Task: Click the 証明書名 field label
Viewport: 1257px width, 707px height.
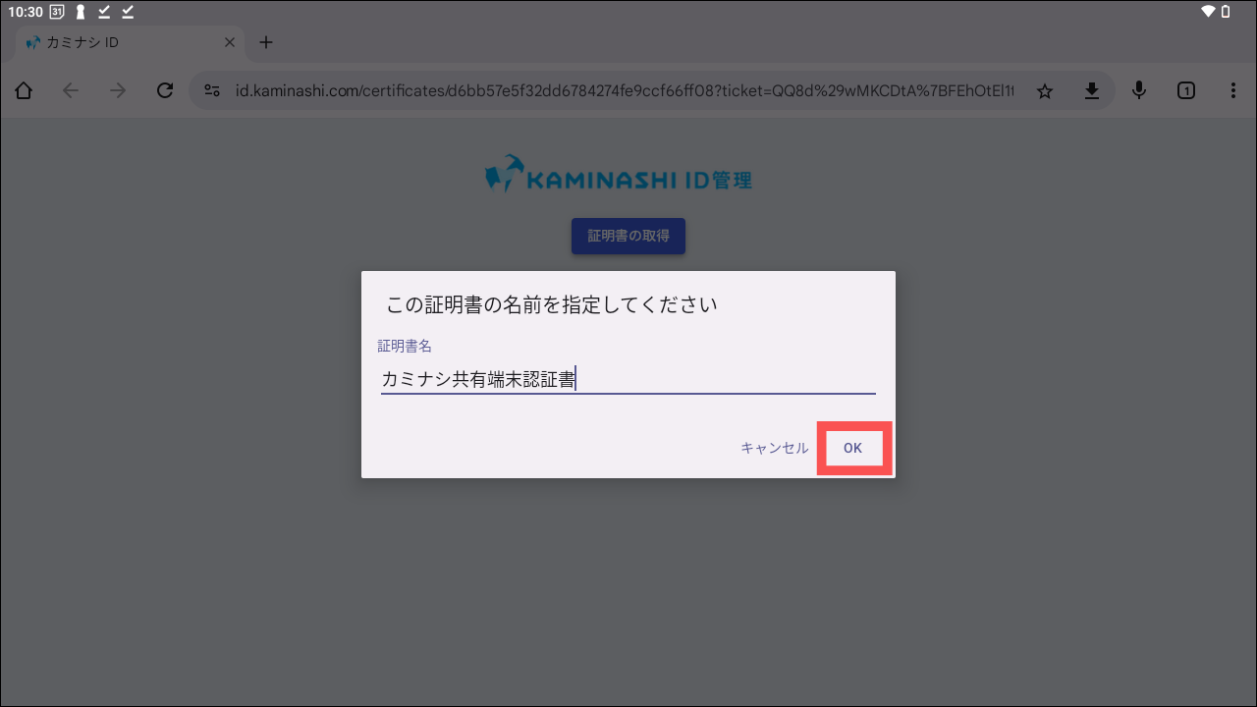Action: pos(405,346)
